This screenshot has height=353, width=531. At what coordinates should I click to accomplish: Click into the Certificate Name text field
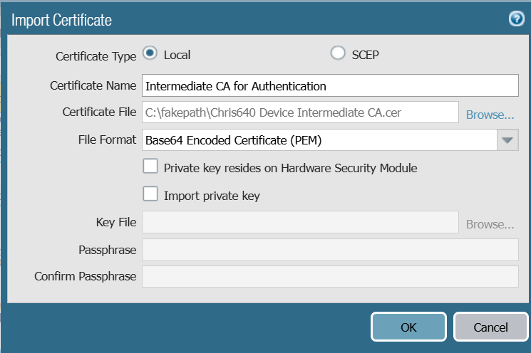(x=330, y=85)
